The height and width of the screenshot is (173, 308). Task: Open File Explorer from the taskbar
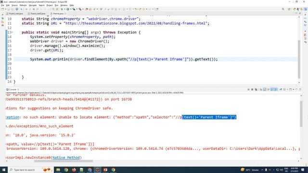[x=58, y=170]
